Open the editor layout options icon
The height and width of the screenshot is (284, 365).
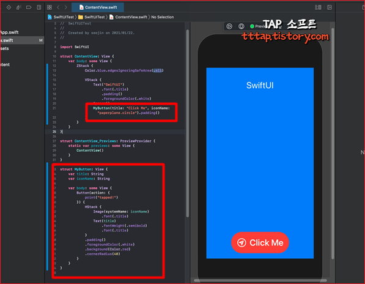click(x=318, y=7)
